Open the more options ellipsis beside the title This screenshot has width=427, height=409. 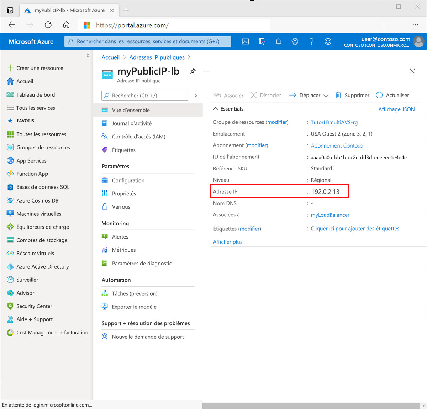[206, 71]
